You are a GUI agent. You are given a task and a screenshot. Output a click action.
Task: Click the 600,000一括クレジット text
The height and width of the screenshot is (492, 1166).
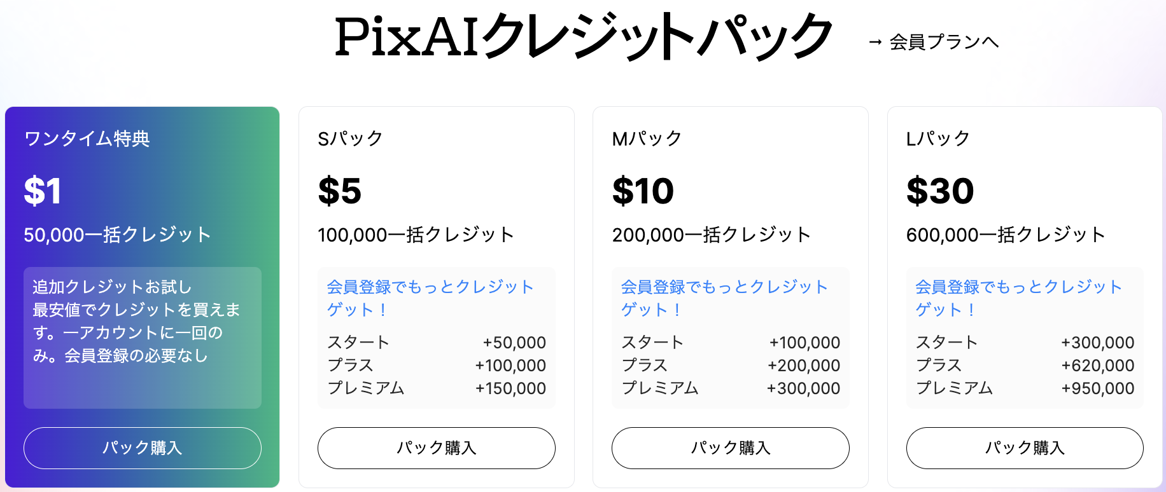coord(1006,235)
